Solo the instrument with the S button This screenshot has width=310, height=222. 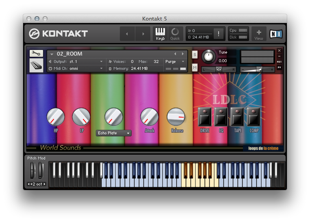coord(195,54)
